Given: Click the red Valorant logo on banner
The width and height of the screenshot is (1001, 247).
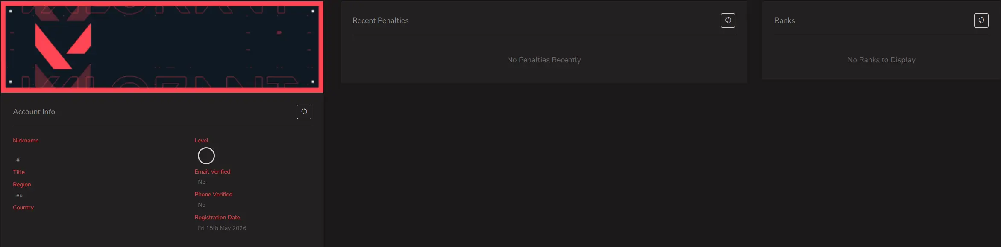Looking at the screenshot, I should [63, 46].
